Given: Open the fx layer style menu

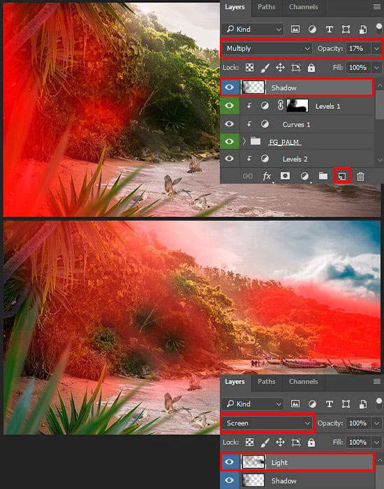Looking at the screenshot, I should point(267,176).
